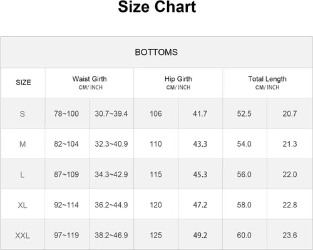Click the 97~119 waist cell
The height and width of the screenshot is (250, 313).
click(66, 236)
